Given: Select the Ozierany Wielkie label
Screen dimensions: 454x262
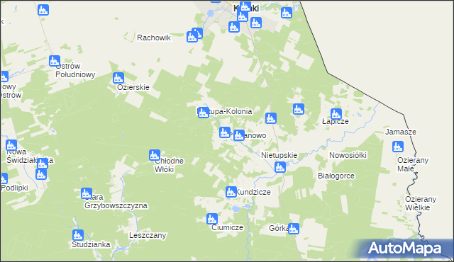Looking at the screenshot, I should click(421, 203).
